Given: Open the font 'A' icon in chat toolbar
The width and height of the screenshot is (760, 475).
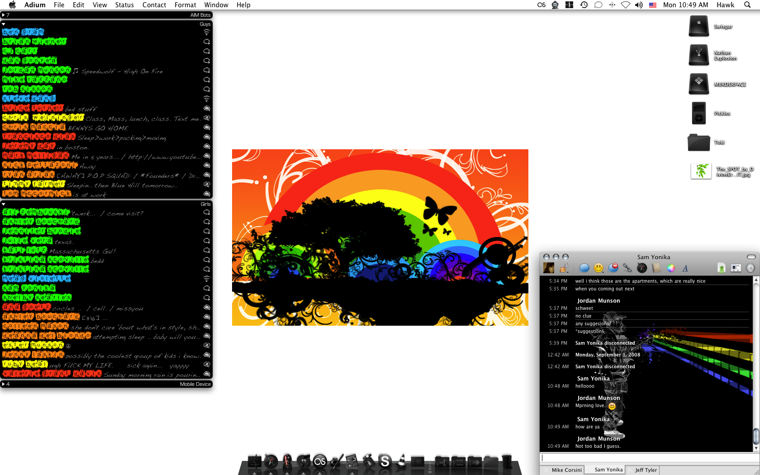Looking at the screenshot, I should (685, 268).
